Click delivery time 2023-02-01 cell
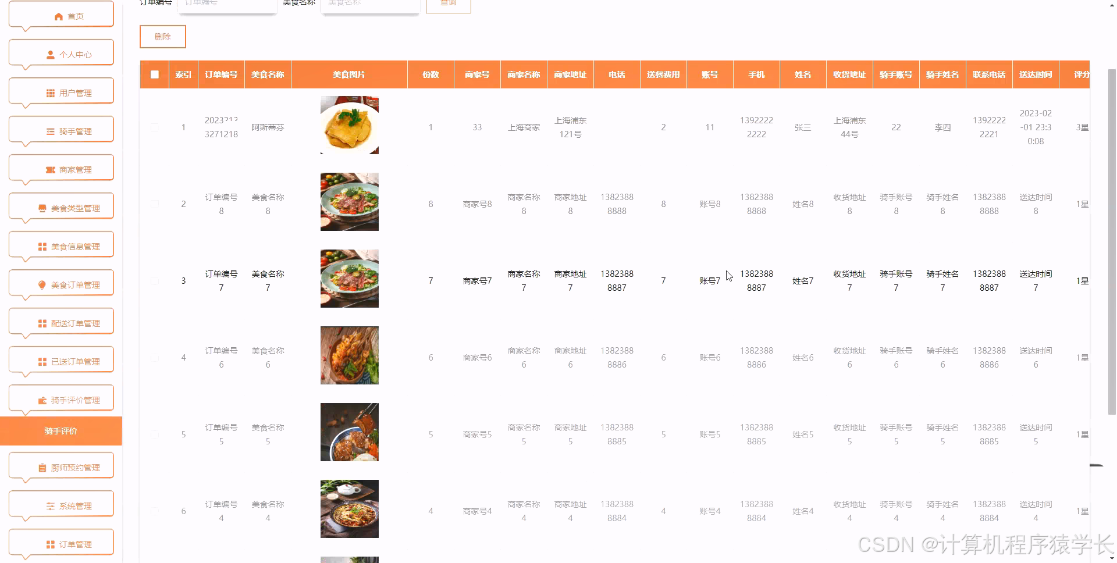 click(1036, 127)
